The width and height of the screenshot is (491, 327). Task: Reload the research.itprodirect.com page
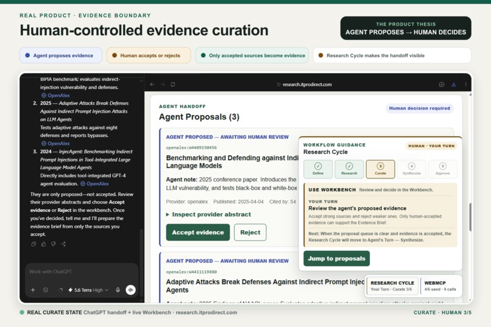173,85
